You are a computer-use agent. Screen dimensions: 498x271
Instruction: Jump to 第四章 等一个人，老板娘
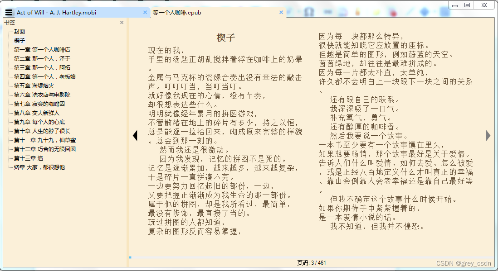(45, 77)
